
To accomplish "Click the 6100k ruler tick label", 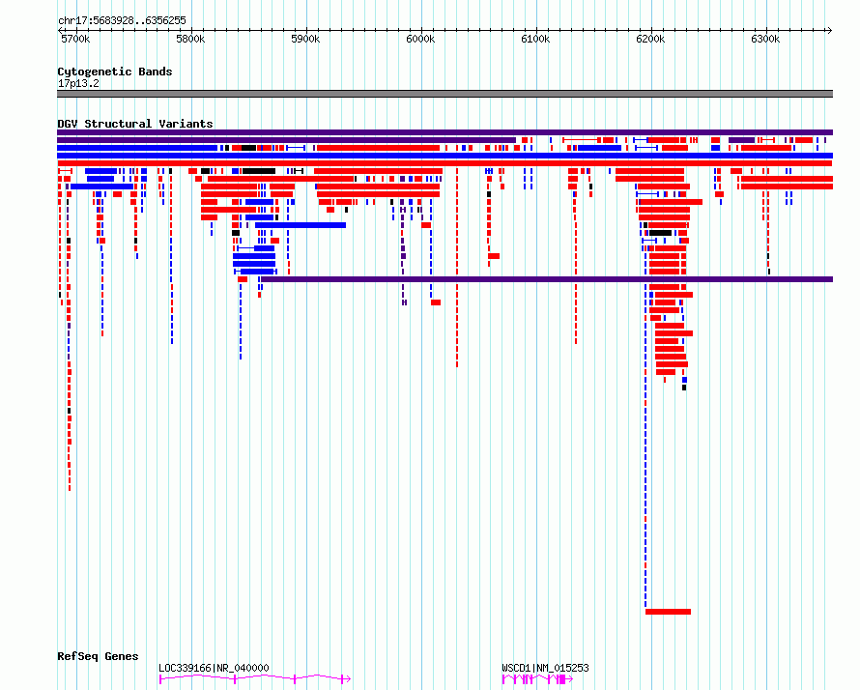I will pyautogui.click(x=535, y=39).
